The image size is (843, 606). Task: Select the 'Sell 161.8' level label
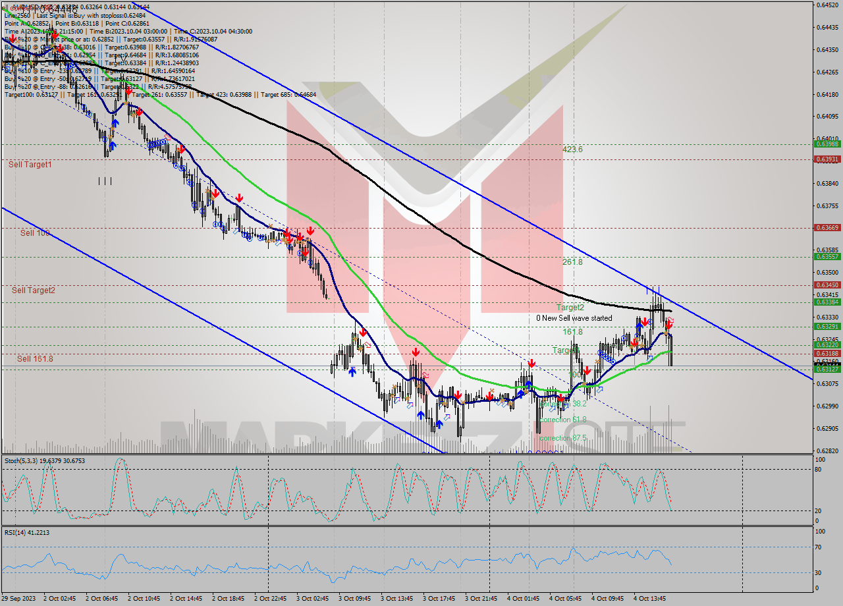(x=35, y=359)
